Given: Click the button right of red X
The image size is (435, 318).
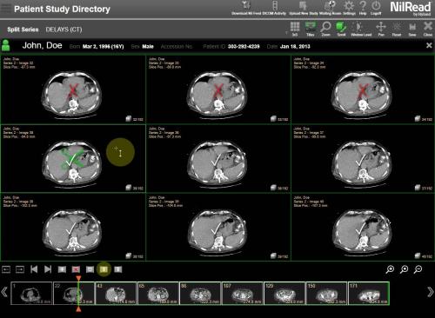Looking at the screenshot, I should [x=90, y=269].
